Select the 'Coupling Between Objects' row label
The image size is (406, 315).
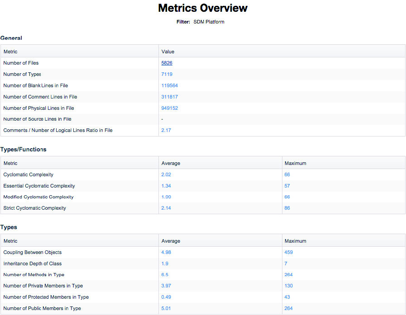tap(33, 252)
